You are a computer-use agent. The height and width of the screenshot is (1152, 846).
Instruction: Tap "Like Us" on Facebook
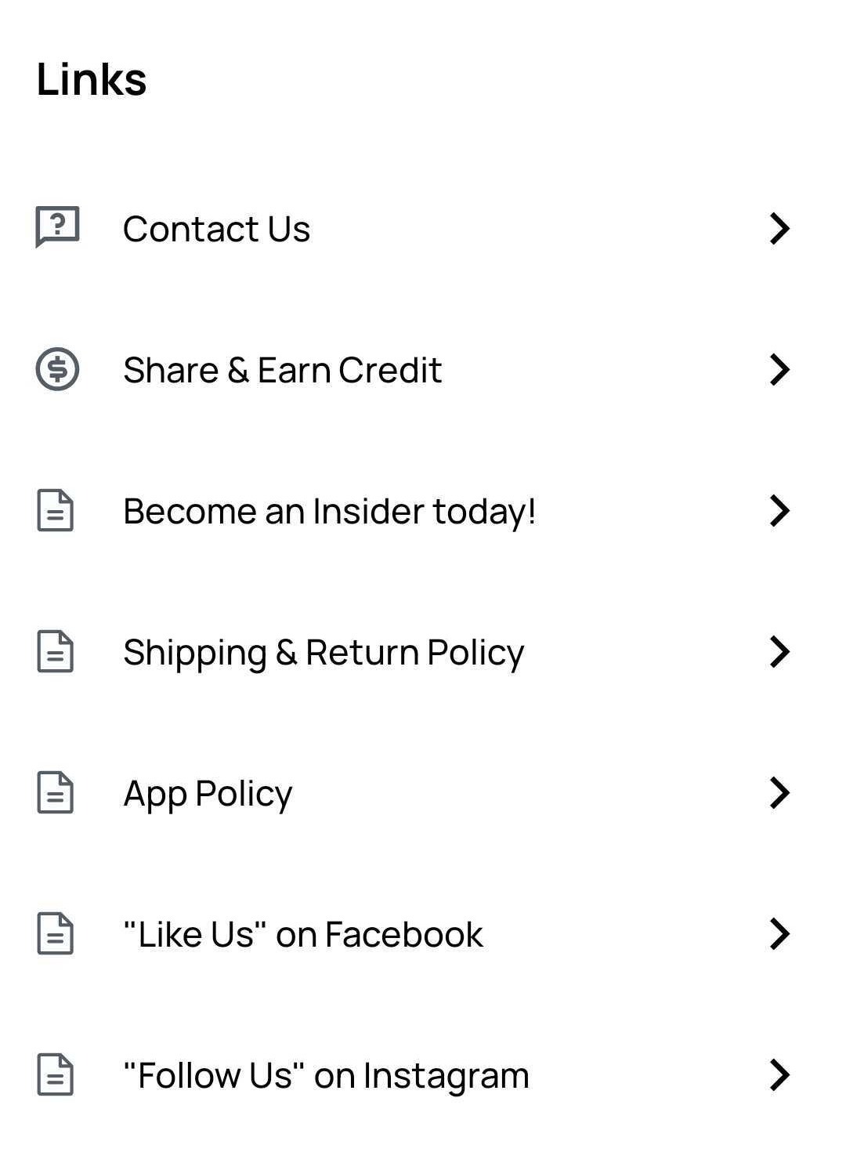pos(303,934)
